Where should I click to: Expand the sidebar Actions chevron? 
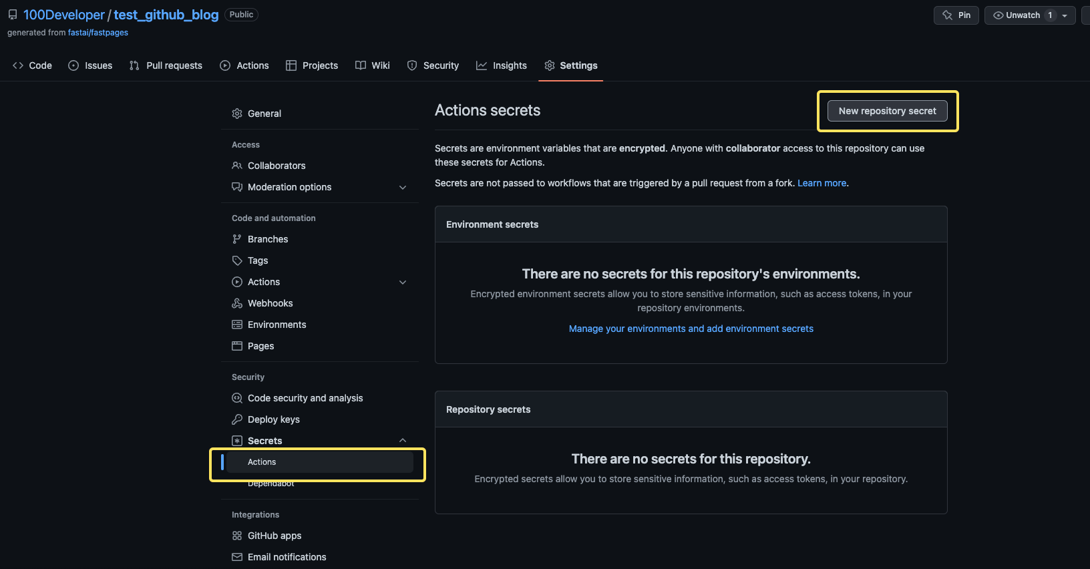pyautogui.click(x=403, y=282)
